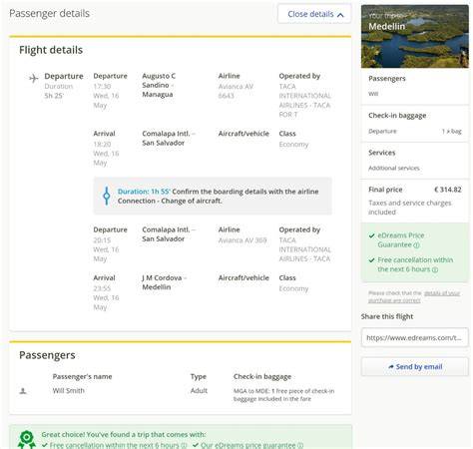The width and height of the screenshot is (473, 449).
Task: Click the departure airplane icon
Action: 34,78
